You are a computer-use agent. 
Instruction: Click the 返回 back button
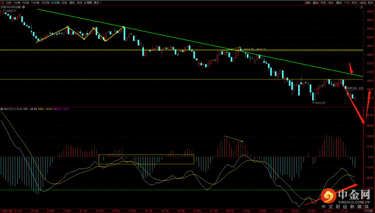coord(370,2)
